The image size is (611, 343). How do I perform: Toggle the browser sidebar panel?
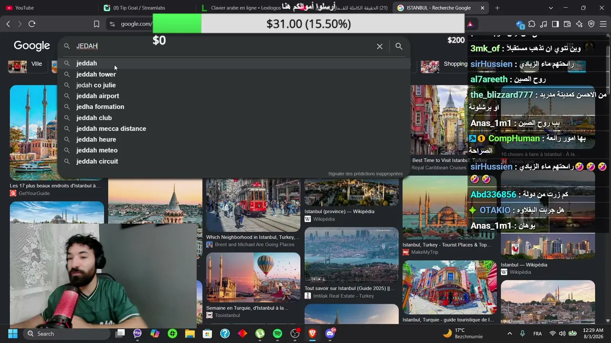click(x=555, y=24)
